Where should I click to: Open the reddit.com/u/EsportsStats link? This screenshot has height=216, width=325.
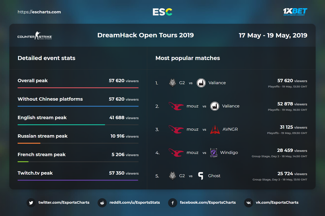[x=134, y=202]
